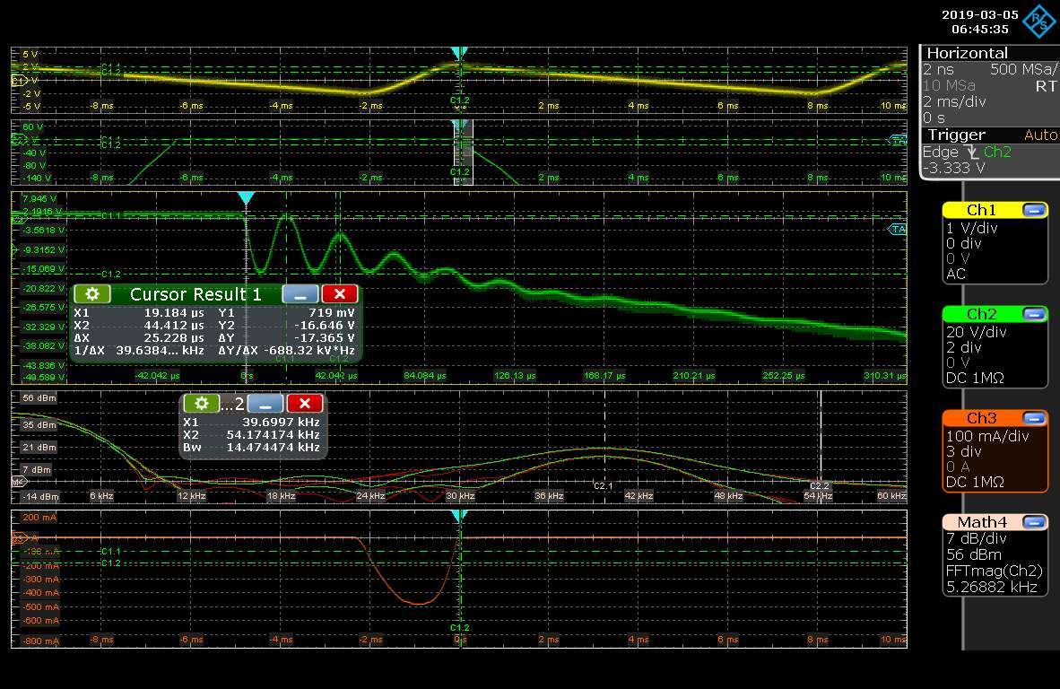Open settings gear of second cursor result box
This screenshot has height=689, width=1060.
click(x=202, y=404)
